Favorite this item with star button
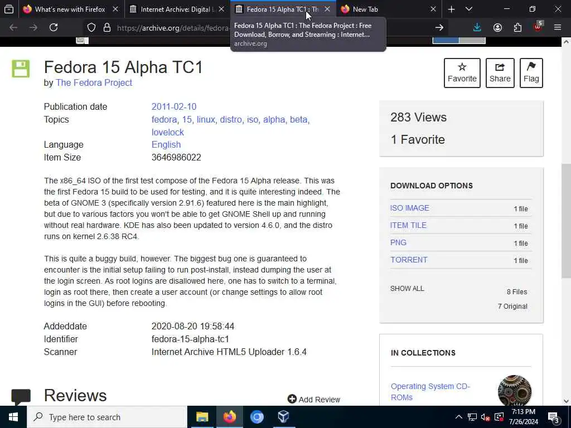571x428 pixels. (x=462, y=73)
